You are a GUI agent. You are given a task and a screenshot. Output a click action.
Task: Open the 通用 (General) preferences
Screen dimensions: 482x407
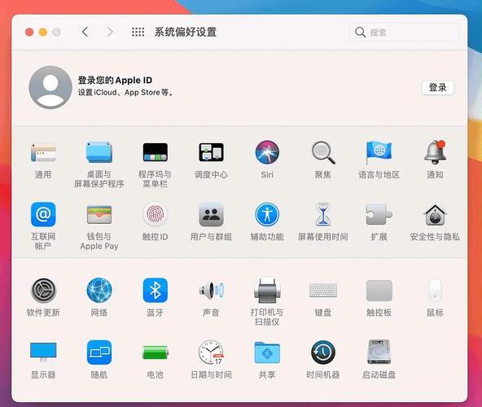43,152
